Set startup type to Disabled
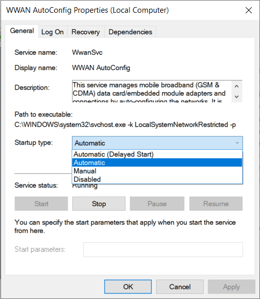The height and width of the screenshot is (299, 260). [157, 179]
